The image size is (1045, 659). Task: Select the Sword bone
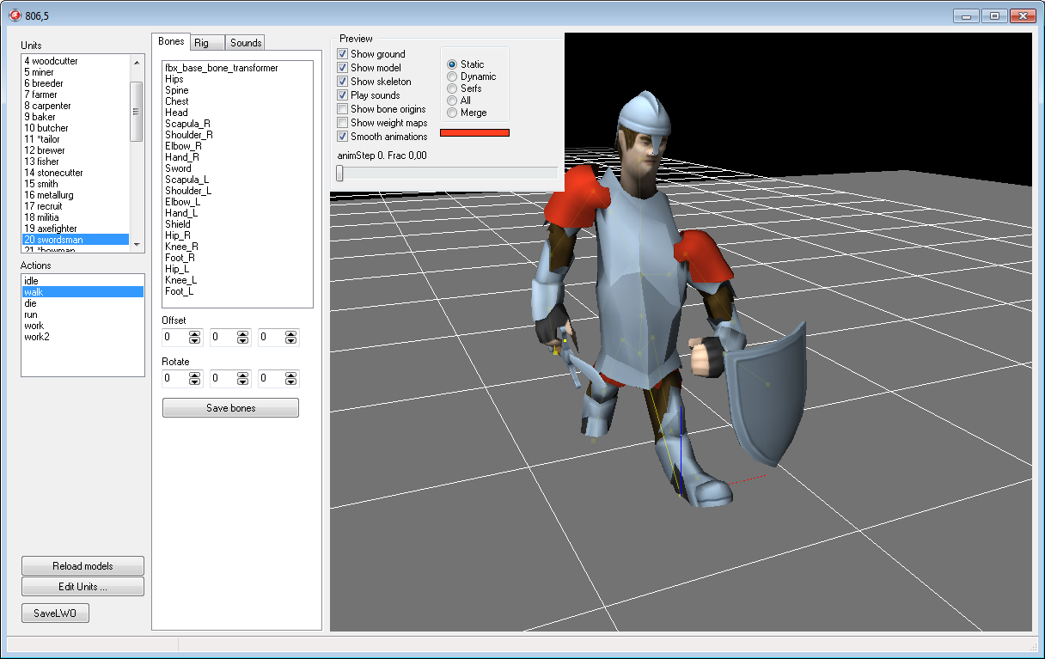(237, 168)
